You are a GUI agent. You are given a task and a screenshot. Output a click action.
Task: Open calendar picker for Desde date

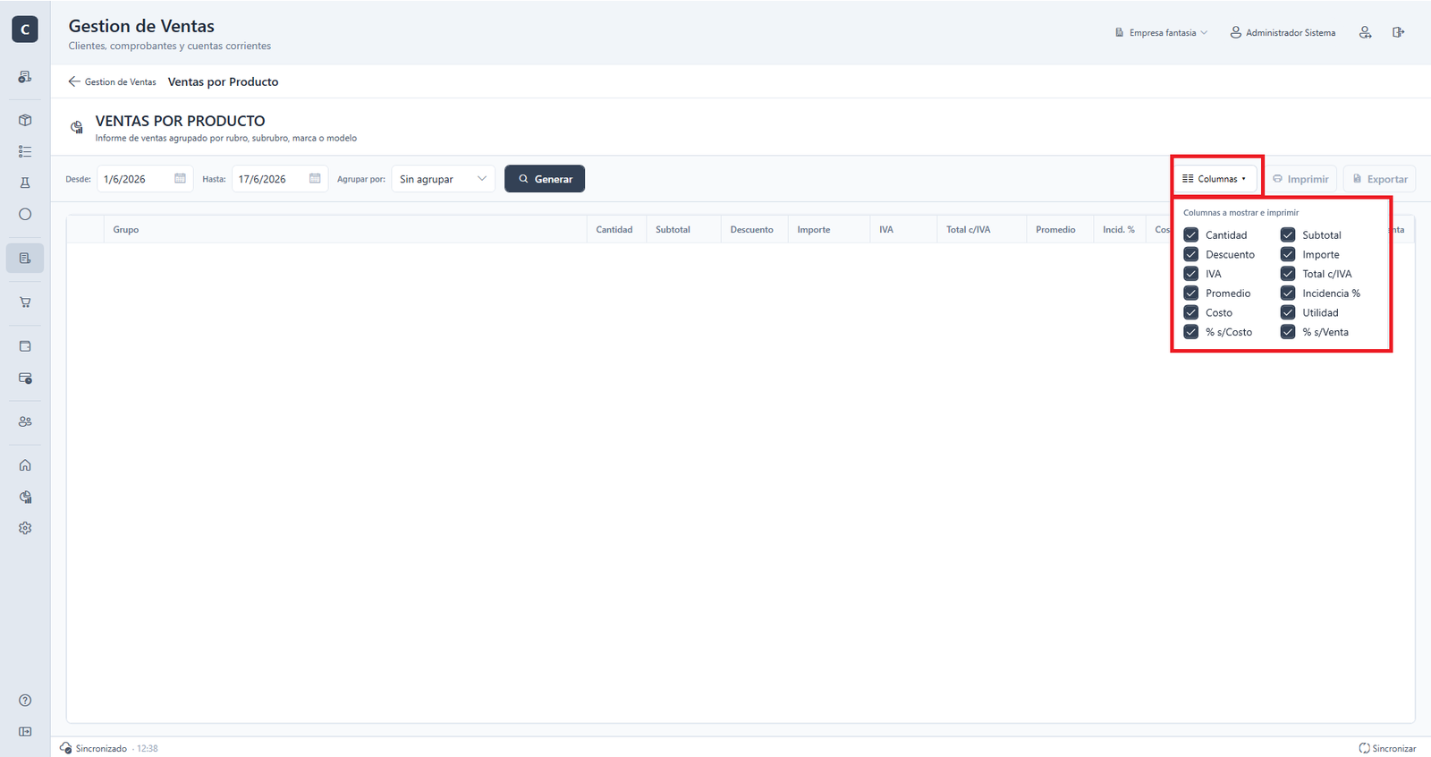coord(180,179)
